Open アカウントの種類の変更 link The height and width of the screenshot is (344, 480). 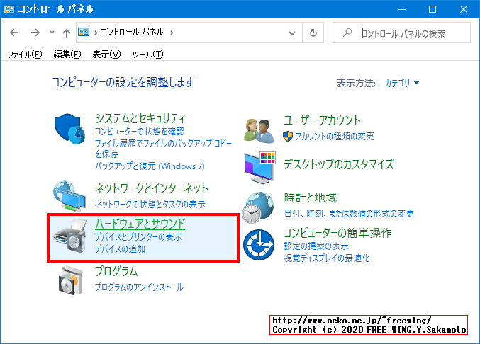click(x=334, y=137)
